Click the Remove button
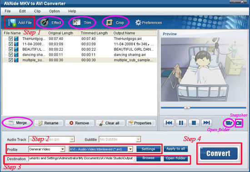The image size is (250, 172). click(80, 123)
